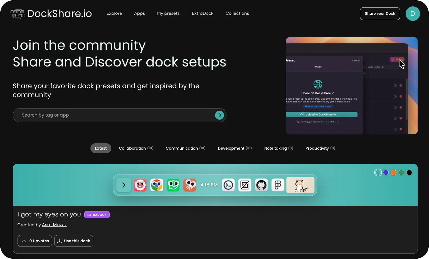Screen dimensions: 429x259
Task: Click the Chrome with eyes dock icon
Action: [x=157, y=185]
